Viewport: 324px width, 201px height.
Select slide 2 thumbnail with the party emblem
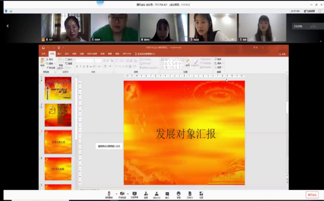(58, 115)
